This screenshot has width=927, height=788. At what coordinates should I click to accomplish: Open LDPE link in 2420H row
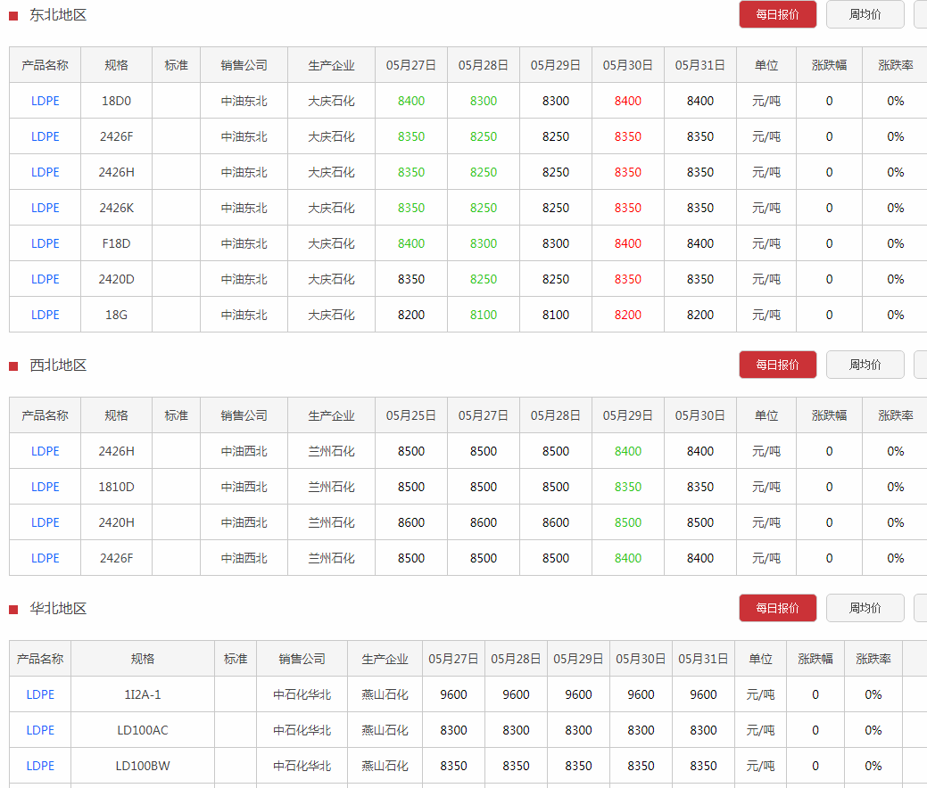45,522
